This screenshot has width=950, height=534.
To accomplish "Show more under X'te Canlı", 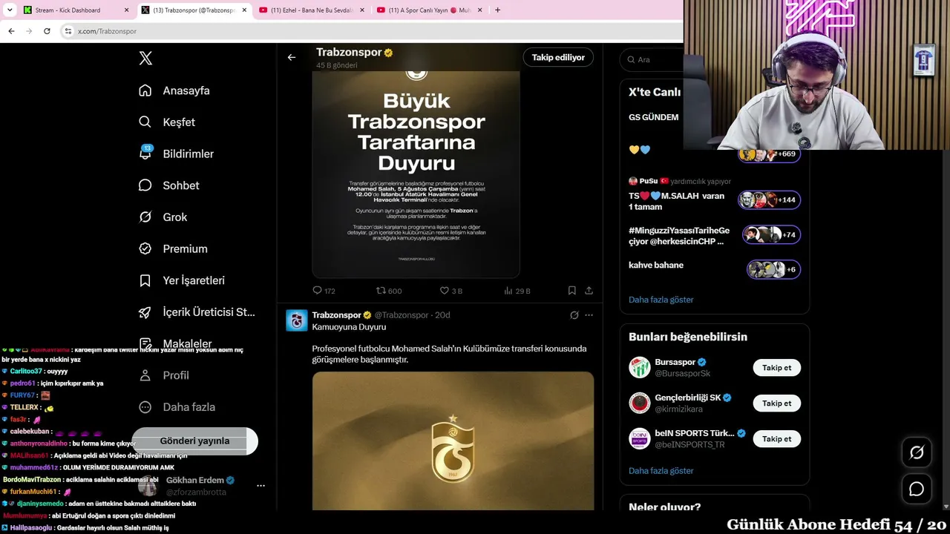I will click(x=661, y=300).
